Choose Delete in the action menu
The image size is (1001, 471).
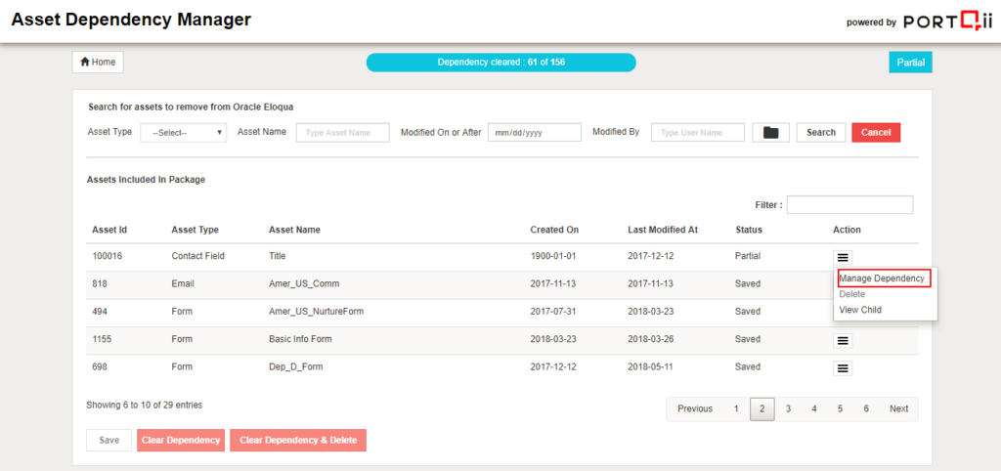pos(852,294)
